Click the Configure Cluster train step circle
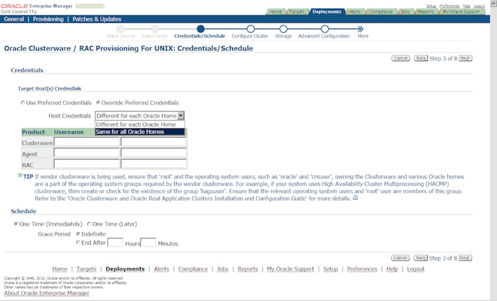497x301 pixels. (x=251, y=29)
